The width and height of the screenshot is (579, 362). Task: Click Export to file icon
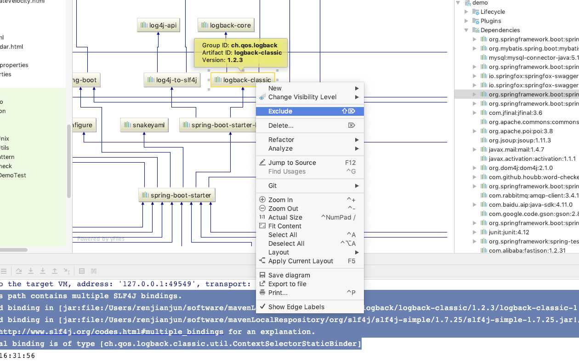[x=262, y=284]
